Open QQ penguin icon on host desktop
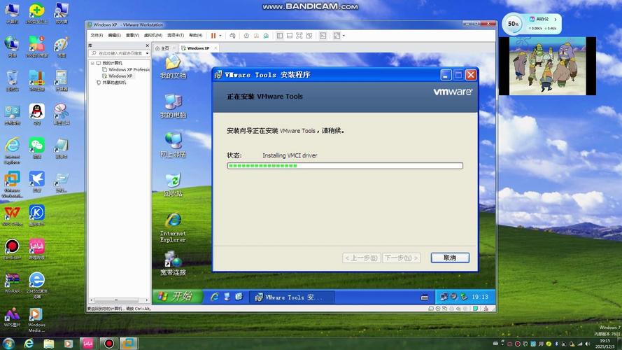The height and width of the screenshot is (350, 622). coord(36,114)
